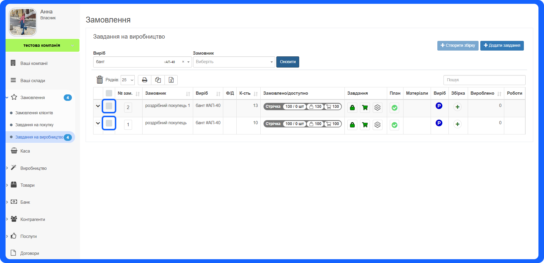Open Каса in the sidebar

pyautogui.click(x=25, y=151)
